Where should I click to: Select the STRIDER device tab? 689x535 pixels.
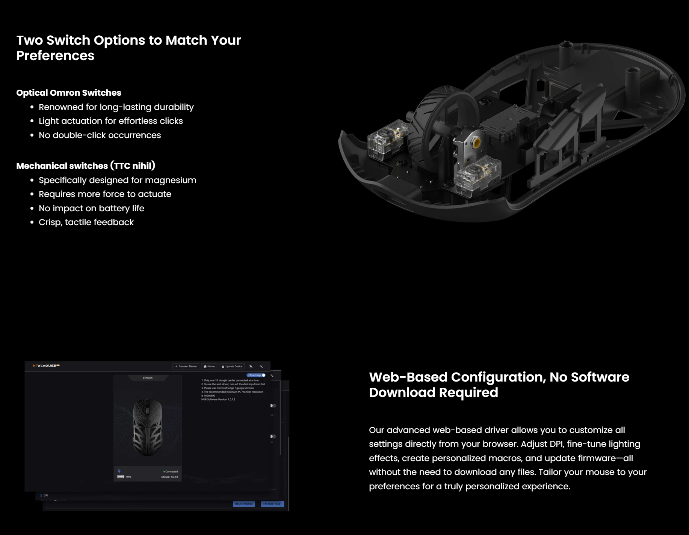[148, 378]
